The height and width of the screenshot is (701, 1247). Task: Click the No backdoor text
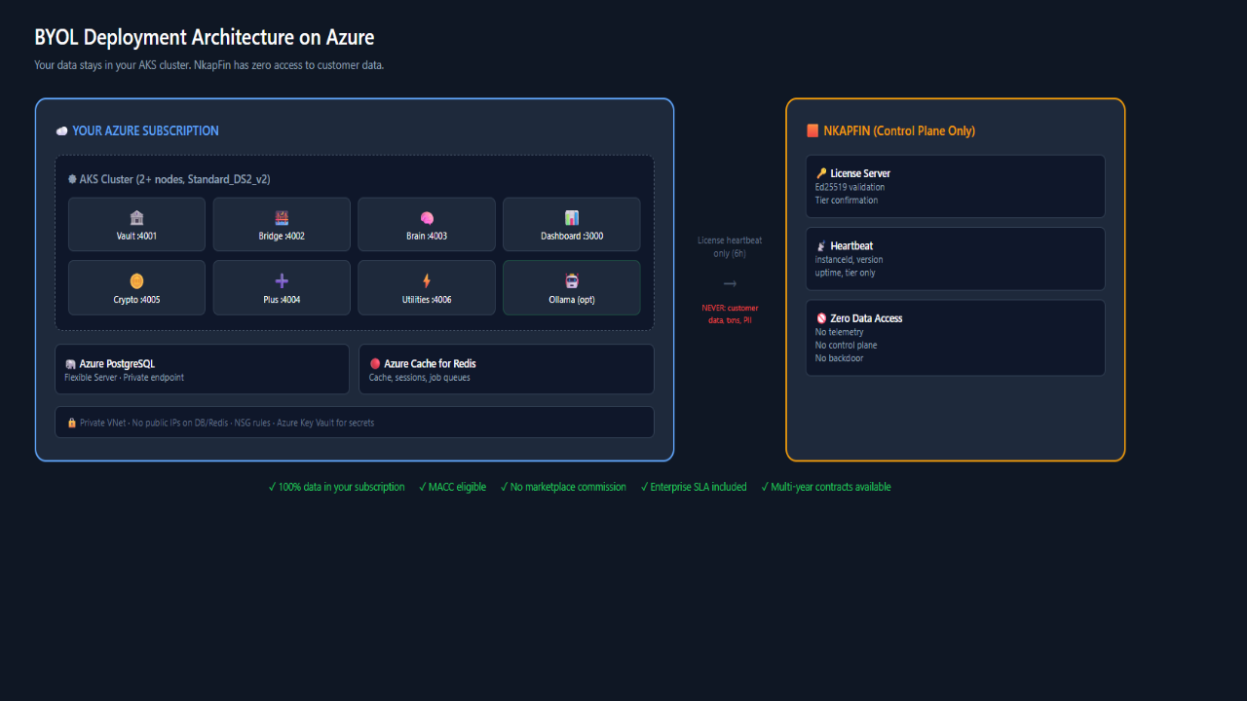pyautogui.click(x=840, y=358)
